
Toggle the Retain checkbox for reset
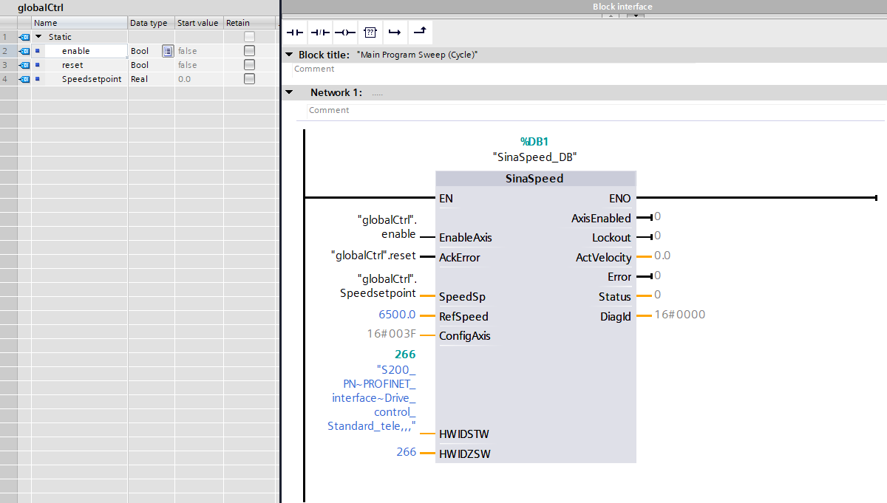tap(251, 65)
